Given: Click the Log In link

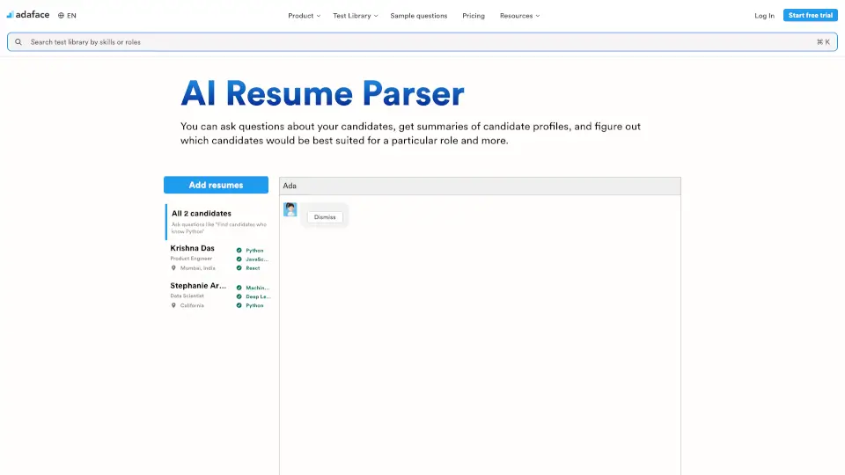Looking at the screenshot, I should pos(764,16).
